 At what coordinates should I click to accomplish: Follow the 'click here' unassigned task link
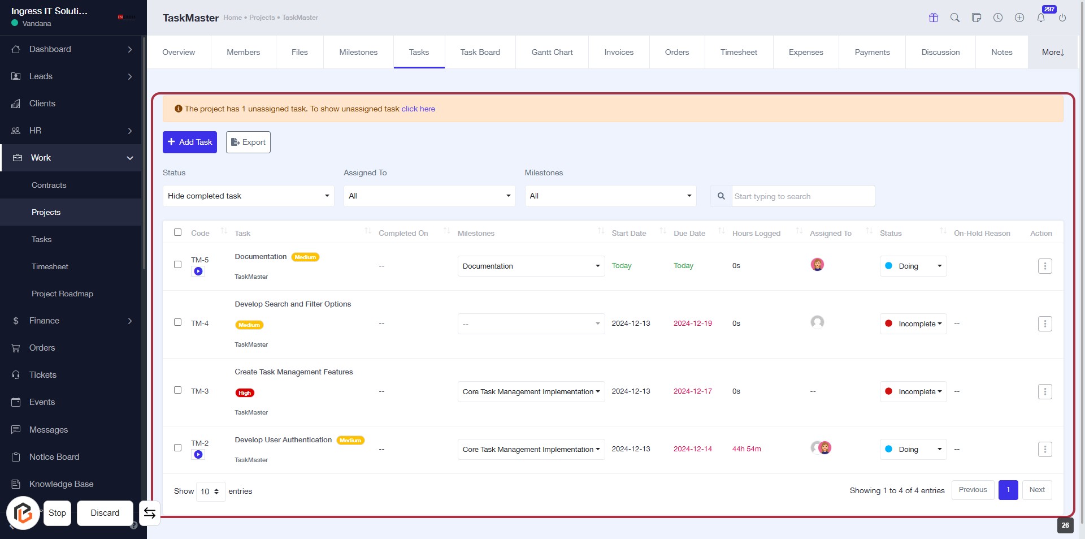pyautogui.click(x=418, y=109)
